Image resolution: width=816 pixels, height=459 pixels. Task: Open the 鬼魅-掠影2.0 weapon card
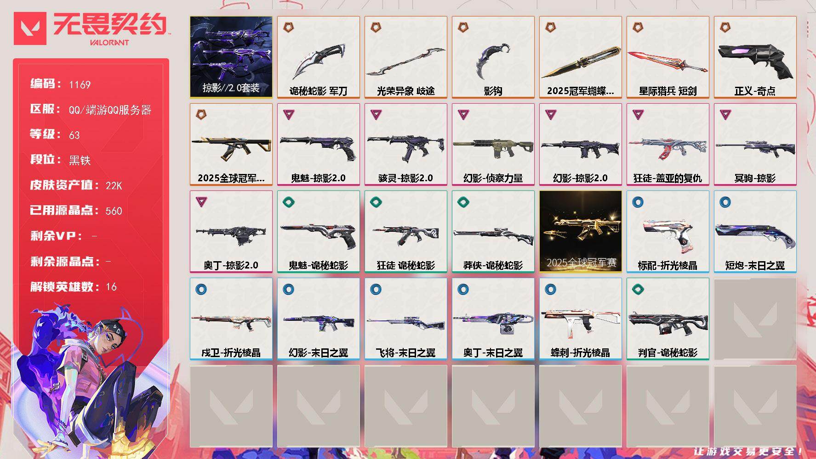319,144
